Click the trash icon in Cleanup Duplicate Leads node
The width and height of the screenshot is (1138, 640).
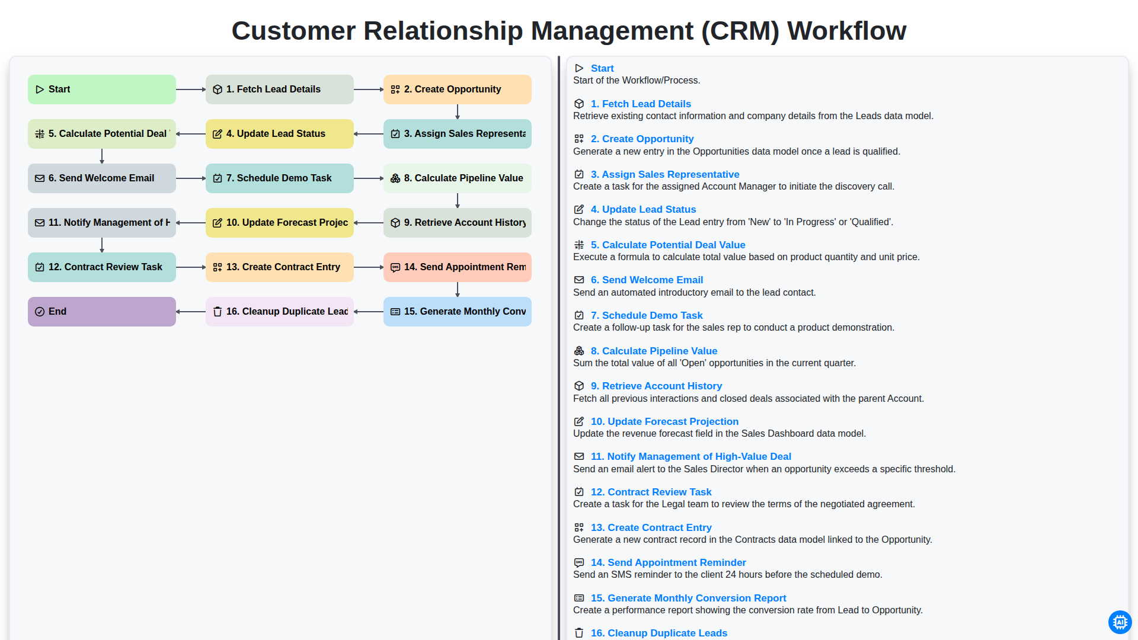pos(218,312)
